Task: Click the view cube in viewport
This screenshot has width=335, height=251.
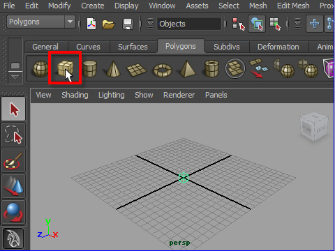Action: point(314,127)
